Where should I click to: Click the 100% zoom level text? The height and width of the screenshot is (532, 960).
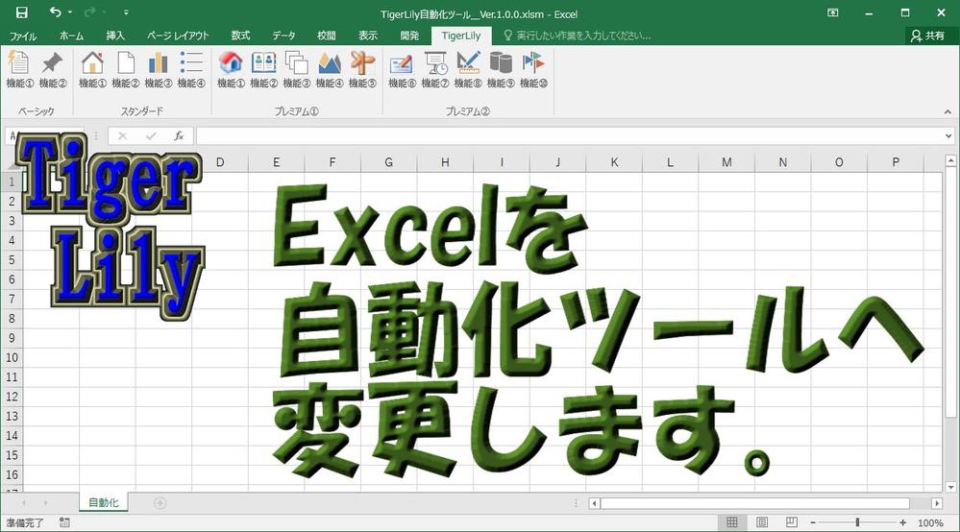[x=930, y=522]
